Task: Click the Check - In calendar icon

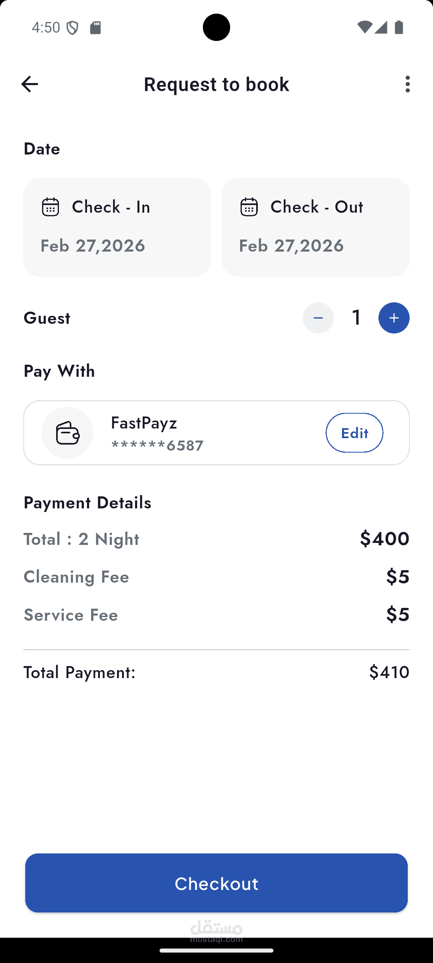Action: (51, 207)
